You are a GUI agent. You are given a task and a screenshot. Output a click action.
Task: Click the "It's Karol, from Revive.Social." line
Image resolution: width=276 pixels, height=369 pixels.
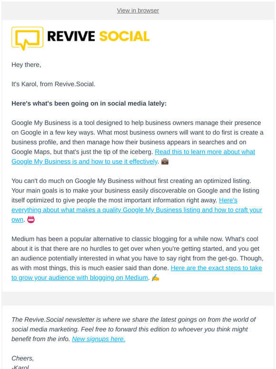click(x=53, y=84)
